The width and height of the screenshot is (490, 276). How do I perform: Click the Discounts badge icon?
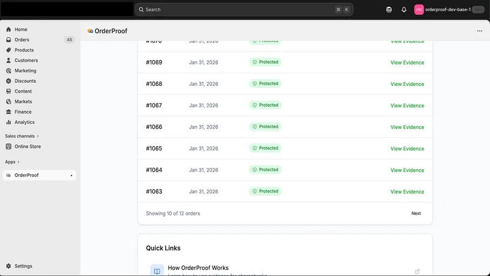(x=9, y=81)
